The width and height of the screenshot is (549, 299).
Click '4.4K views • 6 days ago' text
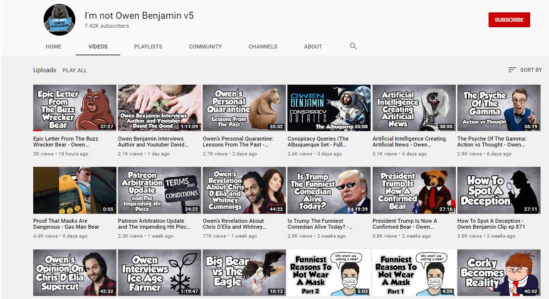[60, 236]
